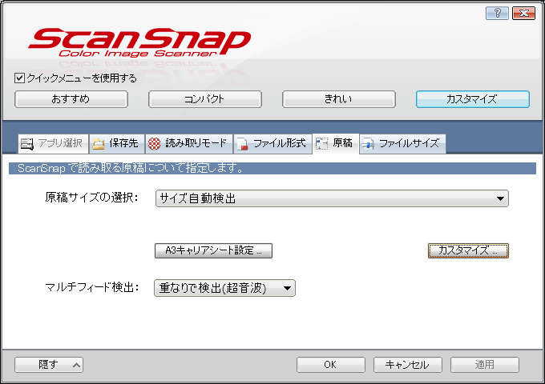Close the ScanSnap settings dialog
The image size is (545, 384).
(523, 13)
